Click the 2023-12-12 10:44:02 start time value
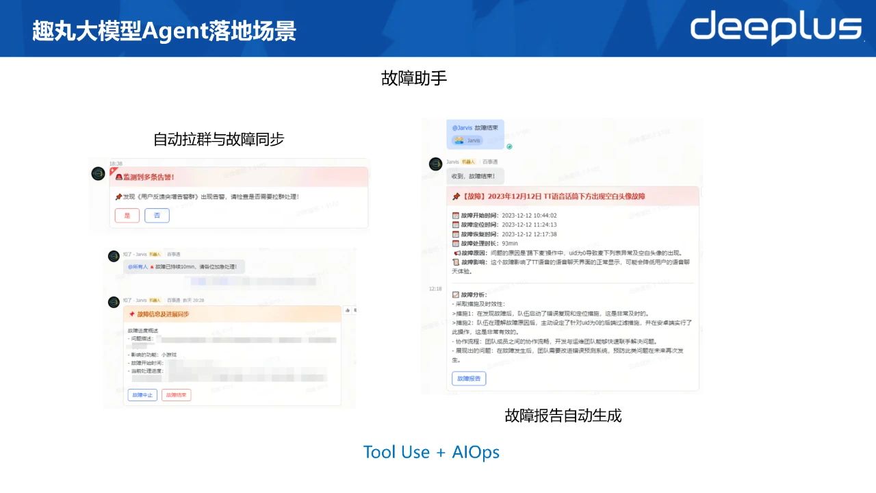 [529, 215]
